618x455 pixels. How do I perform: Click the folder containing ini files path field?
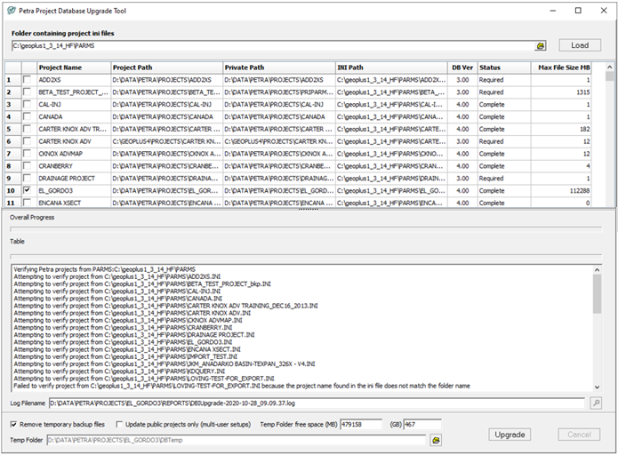tap(271, 45)
